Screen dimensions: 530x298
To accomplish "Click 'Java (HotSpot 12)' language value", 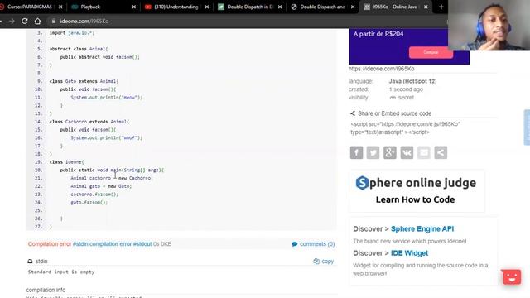I will [x=412, y=81].
